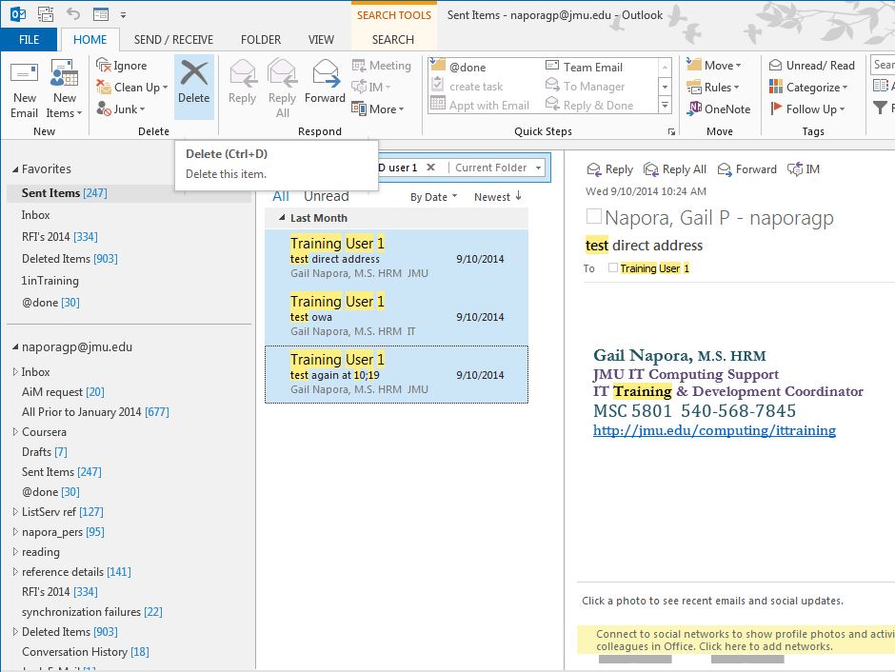The width and height of the screenshot is (895, 672).
Task: Expand the Coursera folder
Action: coord(15,432)
